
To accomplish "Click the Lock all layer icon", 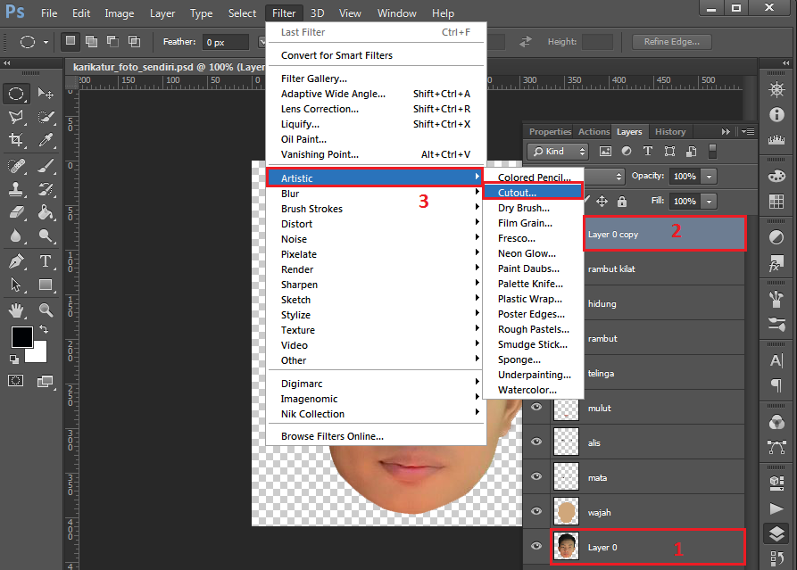I will 622,202.
